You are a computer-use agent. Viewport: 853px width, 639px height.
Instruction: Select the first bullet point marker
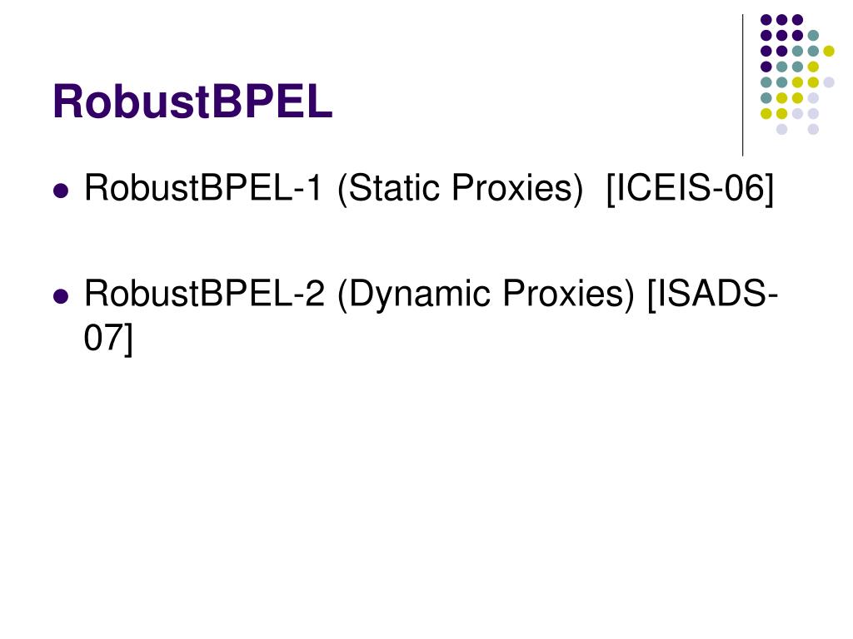(x=61, y=191)
